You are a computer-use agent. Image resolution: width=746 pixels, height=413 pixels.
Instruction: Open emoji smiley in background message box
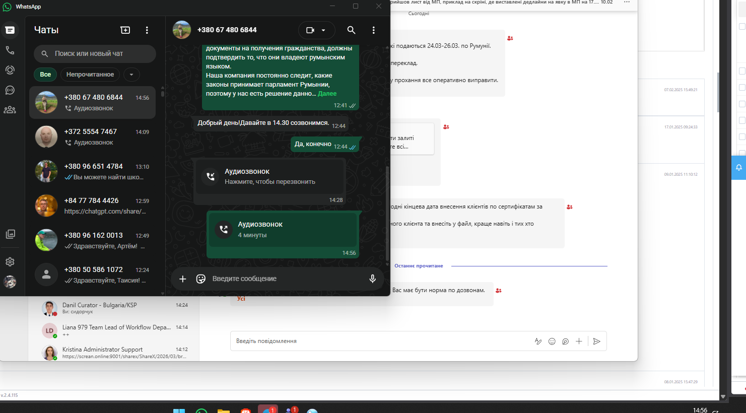[x=552, y=341]
